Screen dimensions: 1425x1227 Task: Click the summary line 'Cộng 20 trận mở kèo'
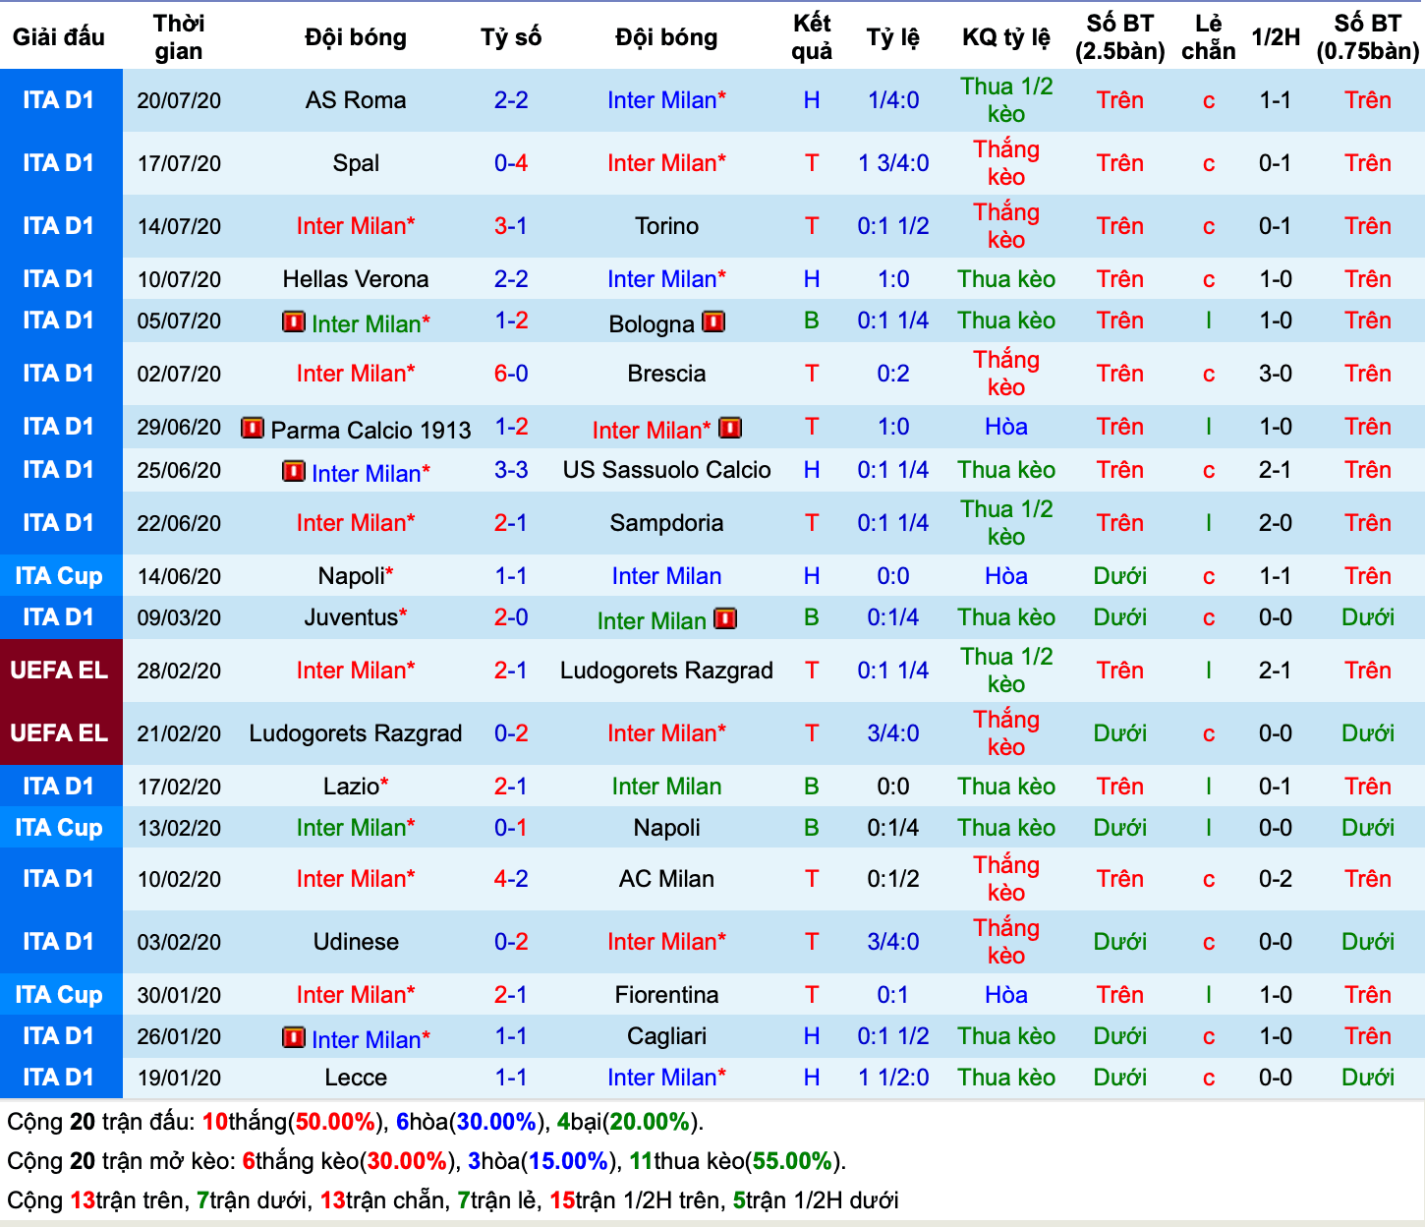[427, 1161]
